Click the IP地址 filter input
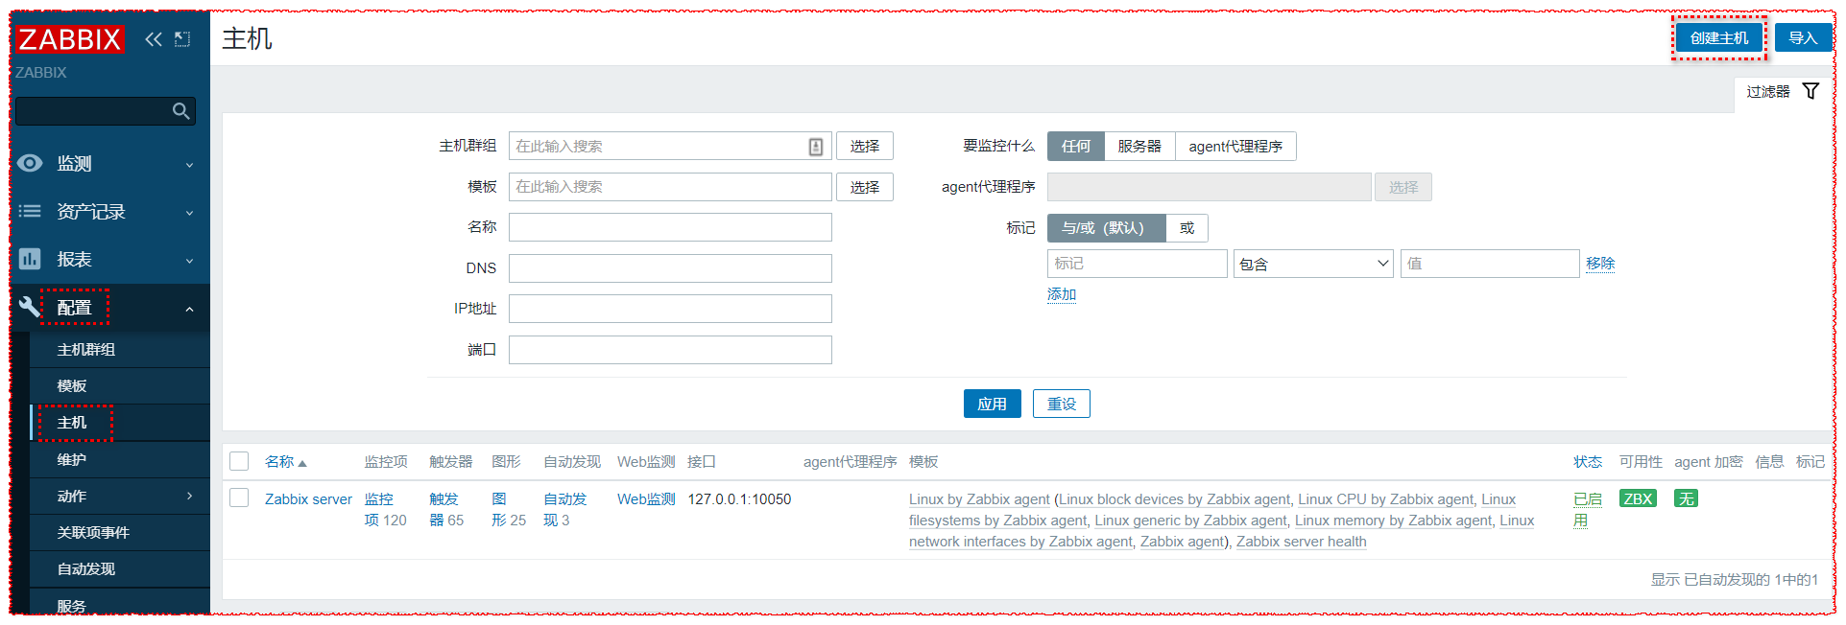This screenshot has width=1846, height=625. tap(670, 309)
